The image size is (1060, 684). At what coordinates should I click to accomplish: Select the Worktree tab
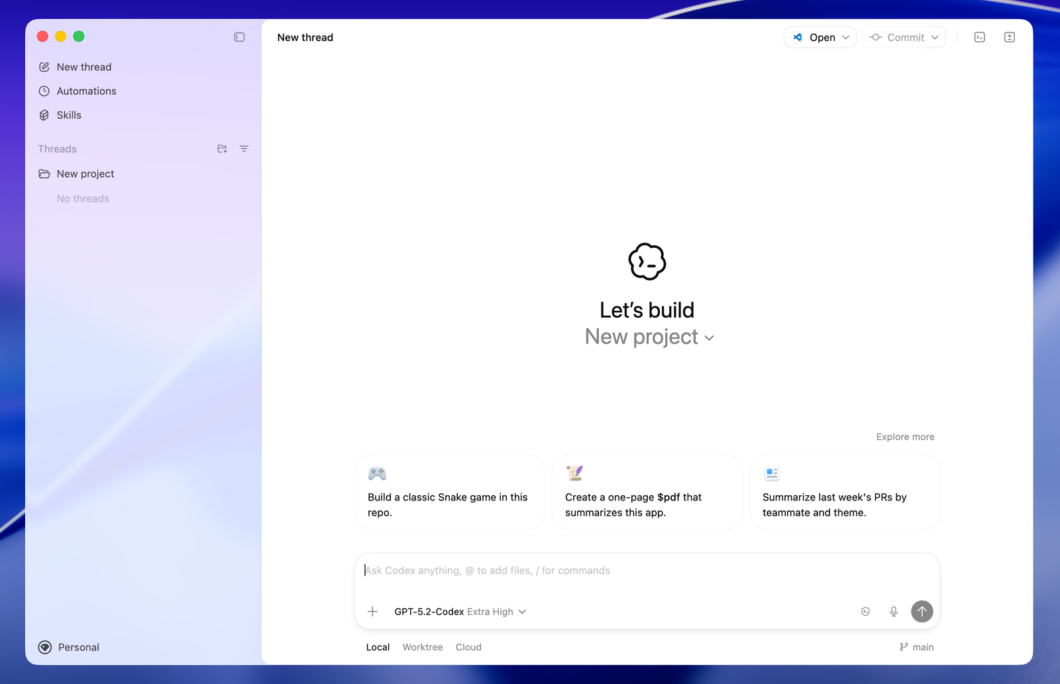pos(422,647)
